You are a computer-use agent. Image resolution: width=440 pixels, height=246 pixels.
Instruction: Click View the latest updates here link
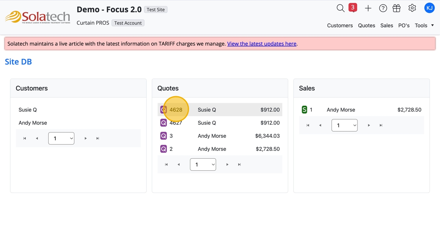pyautogui.click(x=261, y=44)
